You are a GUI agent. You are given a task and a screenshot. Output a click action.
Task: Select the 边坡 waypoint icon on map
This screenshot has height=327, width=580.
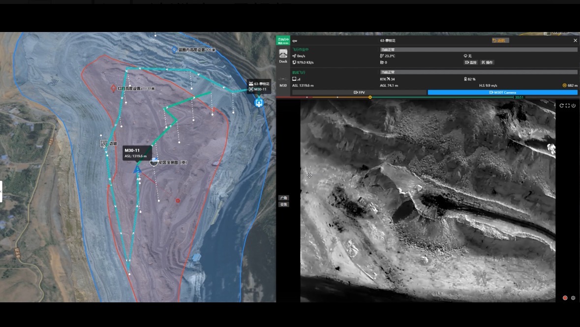[104, 144]
